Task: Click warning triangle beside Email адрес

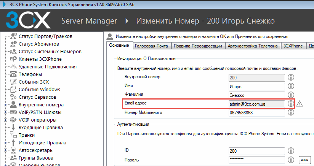Action: pos(300,104)
